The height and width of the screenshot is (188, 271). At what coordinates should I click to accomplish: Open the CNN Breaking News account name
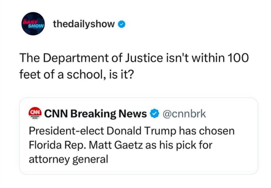[95, 114]
